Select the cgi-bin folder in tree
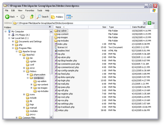 [x=31, y=61]
